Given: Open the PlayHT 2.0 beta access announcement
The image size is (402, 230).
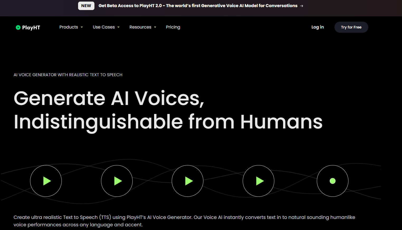Looking at the screenshot, I should [198, 6].
